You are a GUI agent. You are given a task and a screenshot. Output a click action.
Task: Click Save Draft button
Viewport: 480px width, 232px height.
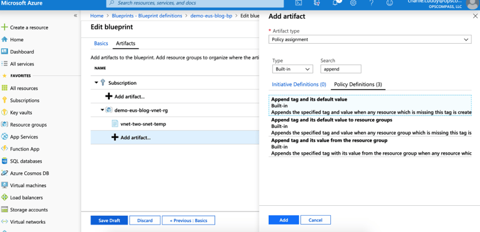[109, 220]
